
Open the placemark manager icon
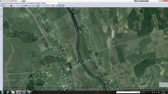(x=51, y=6)
